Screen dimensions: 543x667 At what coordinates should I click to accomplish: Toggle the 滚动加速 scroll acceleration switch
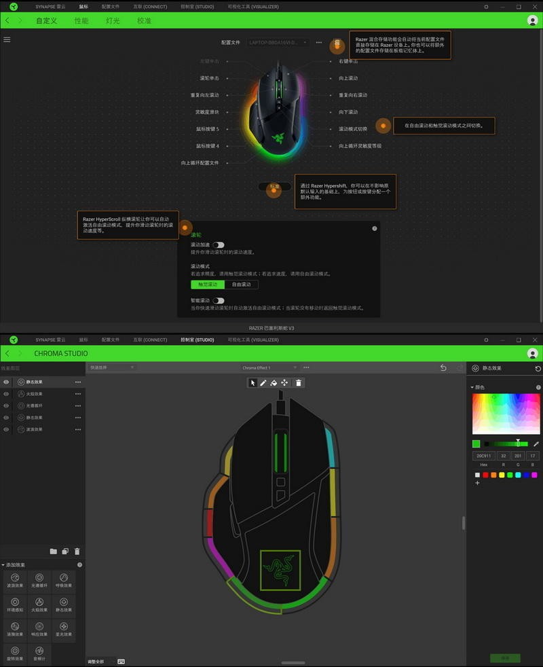click(x=219, y=245)
